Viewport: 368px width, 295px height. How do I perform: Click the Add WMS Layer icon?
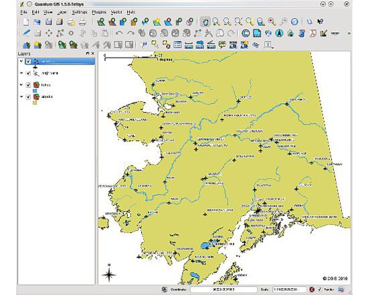click(x=145, y=22)
